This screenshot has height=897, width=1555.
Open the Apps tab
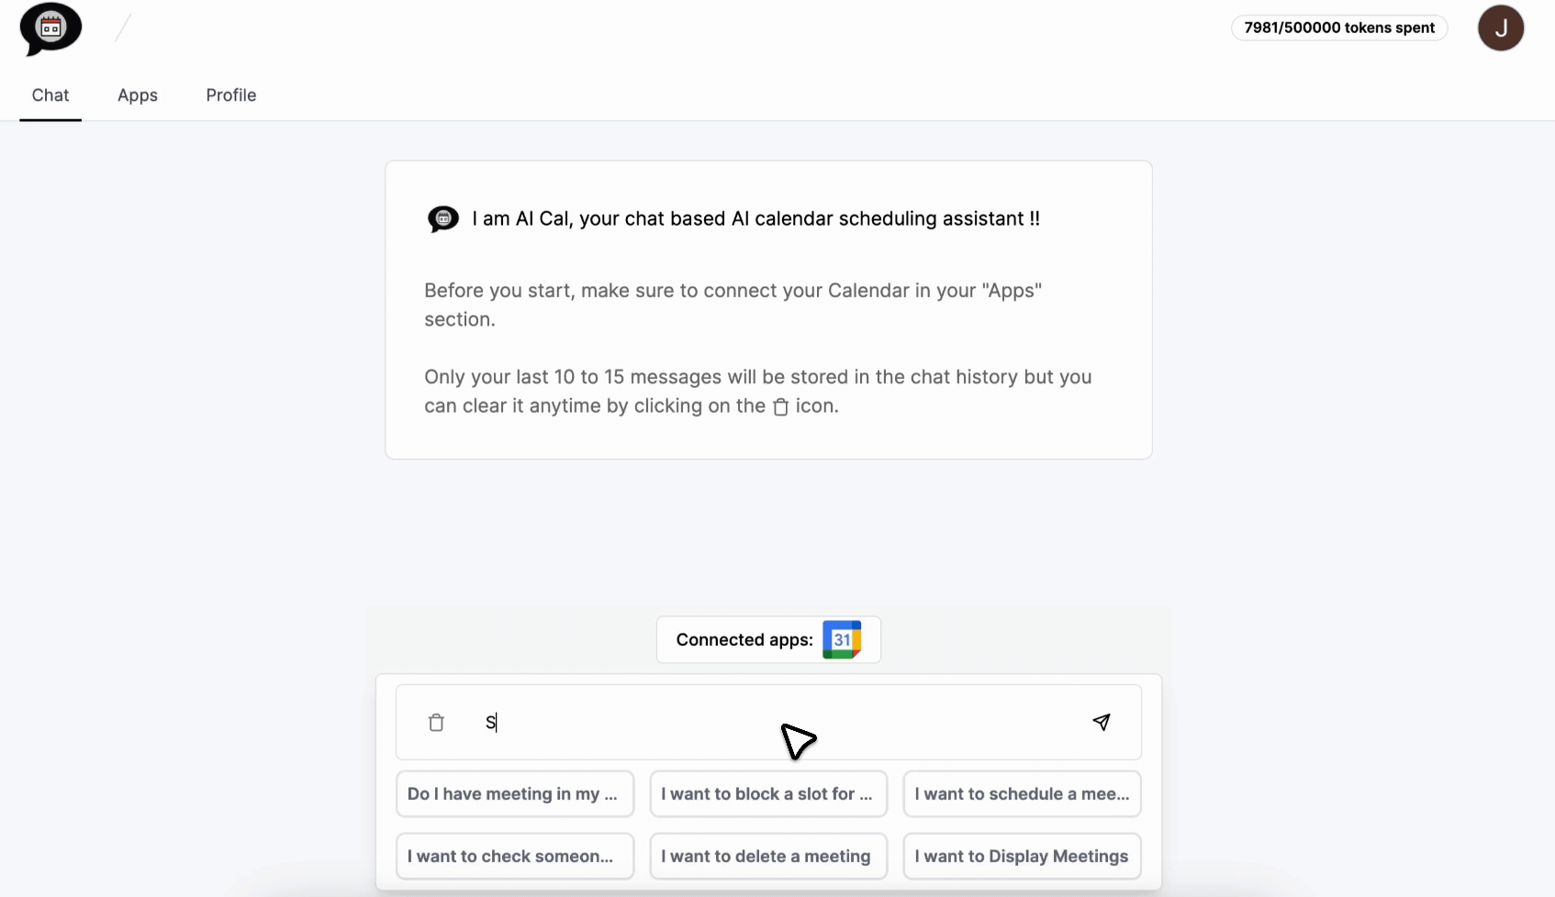138,95
